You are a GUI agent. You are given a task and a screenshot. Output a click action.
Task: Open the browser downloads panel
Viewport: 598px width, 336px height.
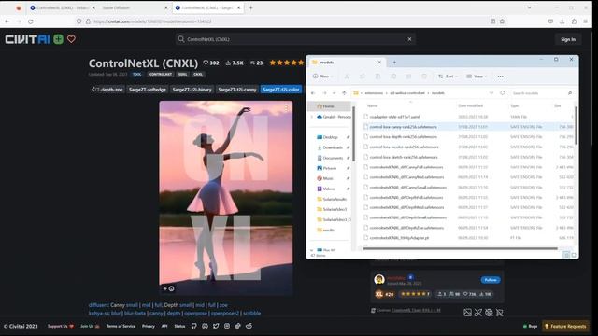pyautogui.click(x=562, y=21)
